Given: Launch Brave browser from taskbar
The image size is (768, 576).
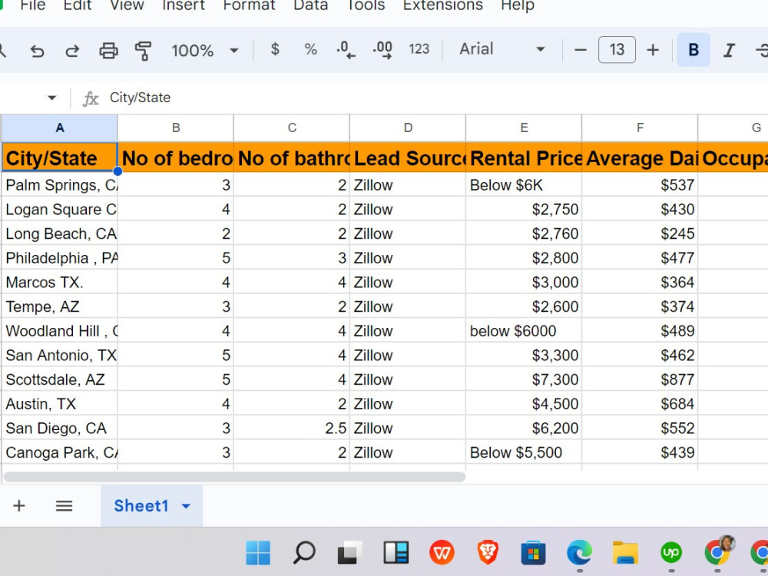Looking at the screenshot, I should pyautogui.click(x=488, y=552).
